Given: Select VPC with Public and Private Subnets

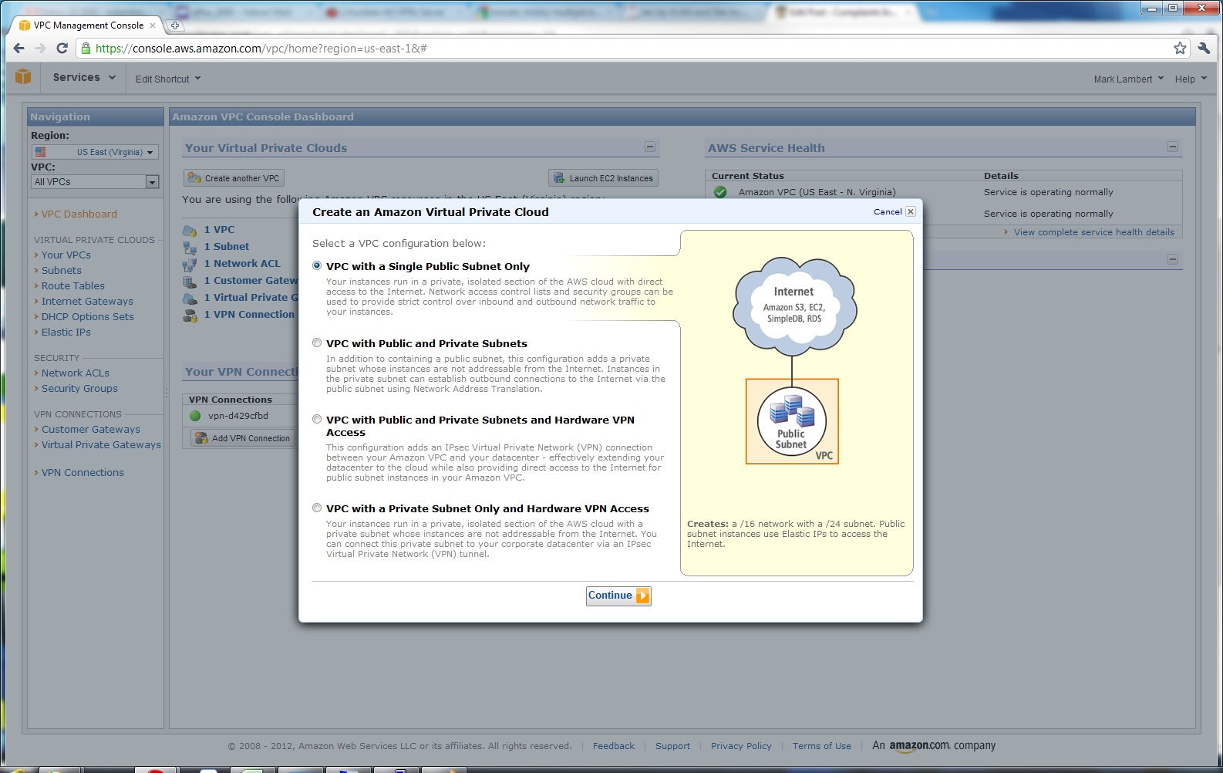Looking at the screenshot, I should pos(317,343).
